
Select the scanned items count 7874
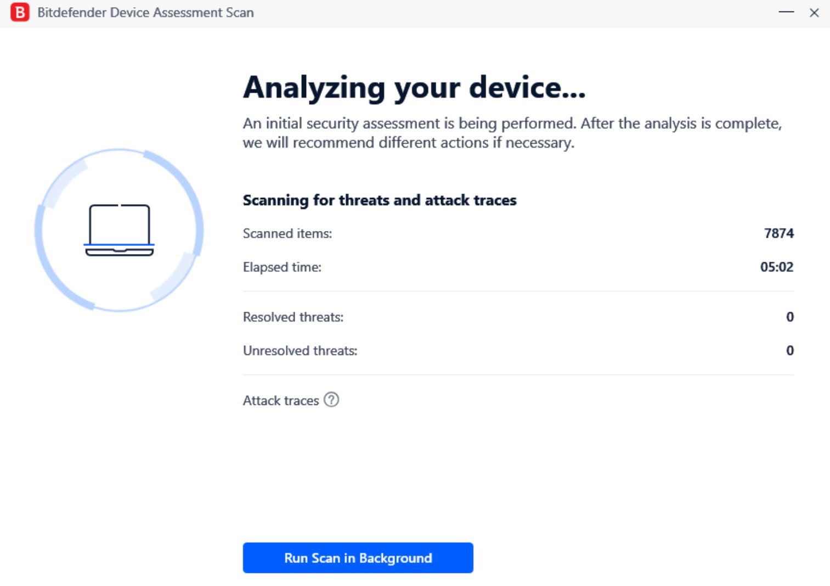coord(778,233)
